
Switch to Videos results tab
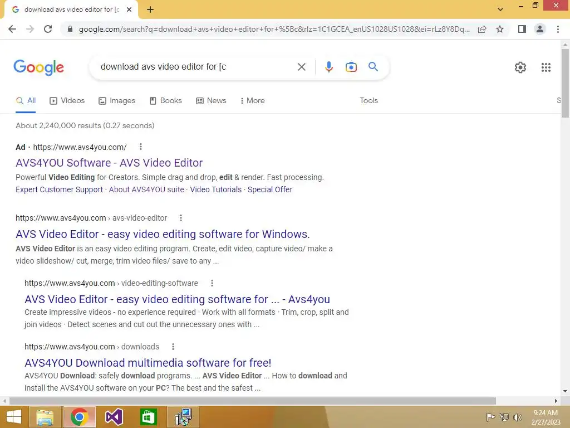[x=67, y=100]
